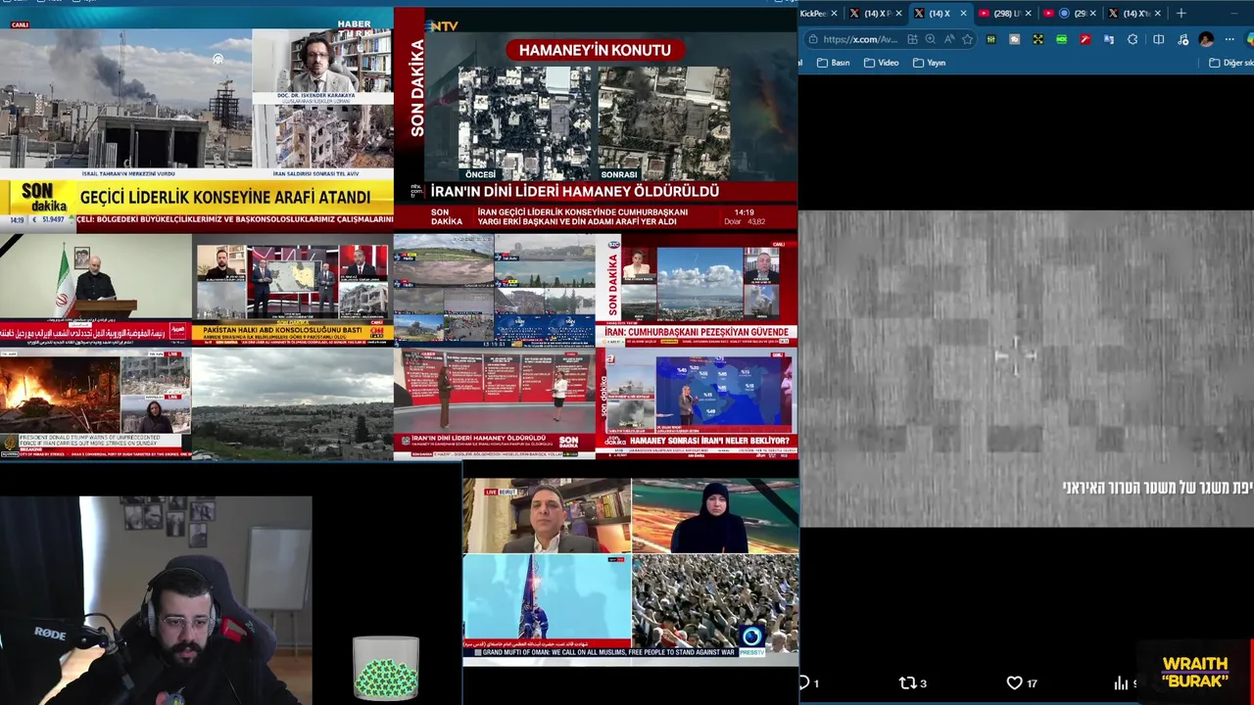
Task: Select 'Pakistan Halkı ABD Konsolosluğunu Bastı' feed
Action: coord(292,290)
